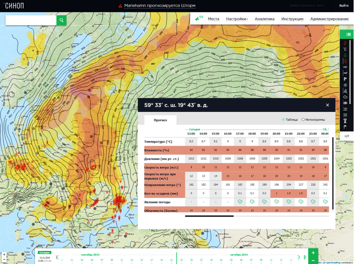
Task: Enable the green humidity droplet layer
Action: click(345, 55)
